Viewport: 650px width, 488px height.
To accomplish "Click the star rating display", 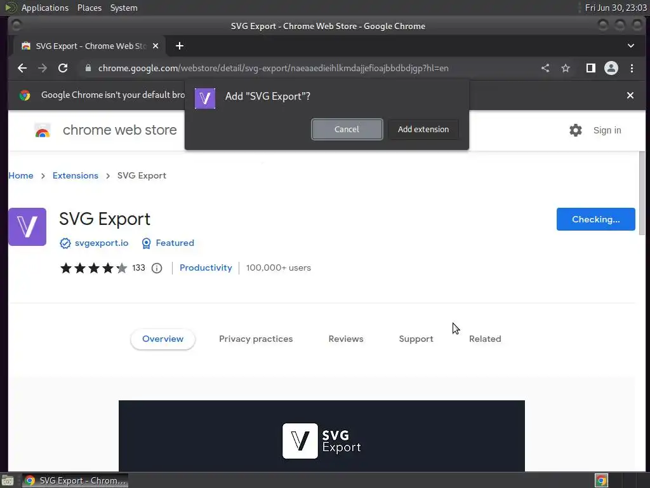I will point(94,268).
